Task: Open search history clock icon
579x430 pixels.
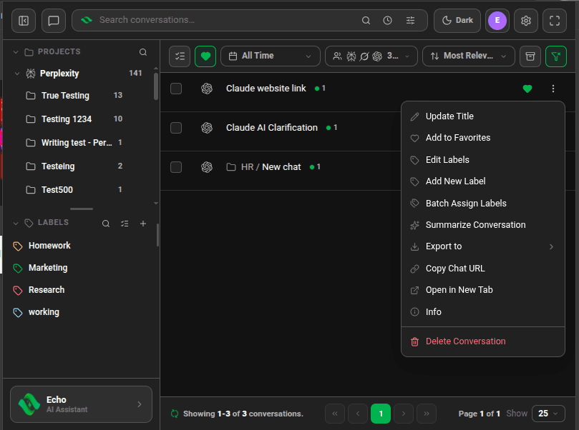Action: point(387,20)
